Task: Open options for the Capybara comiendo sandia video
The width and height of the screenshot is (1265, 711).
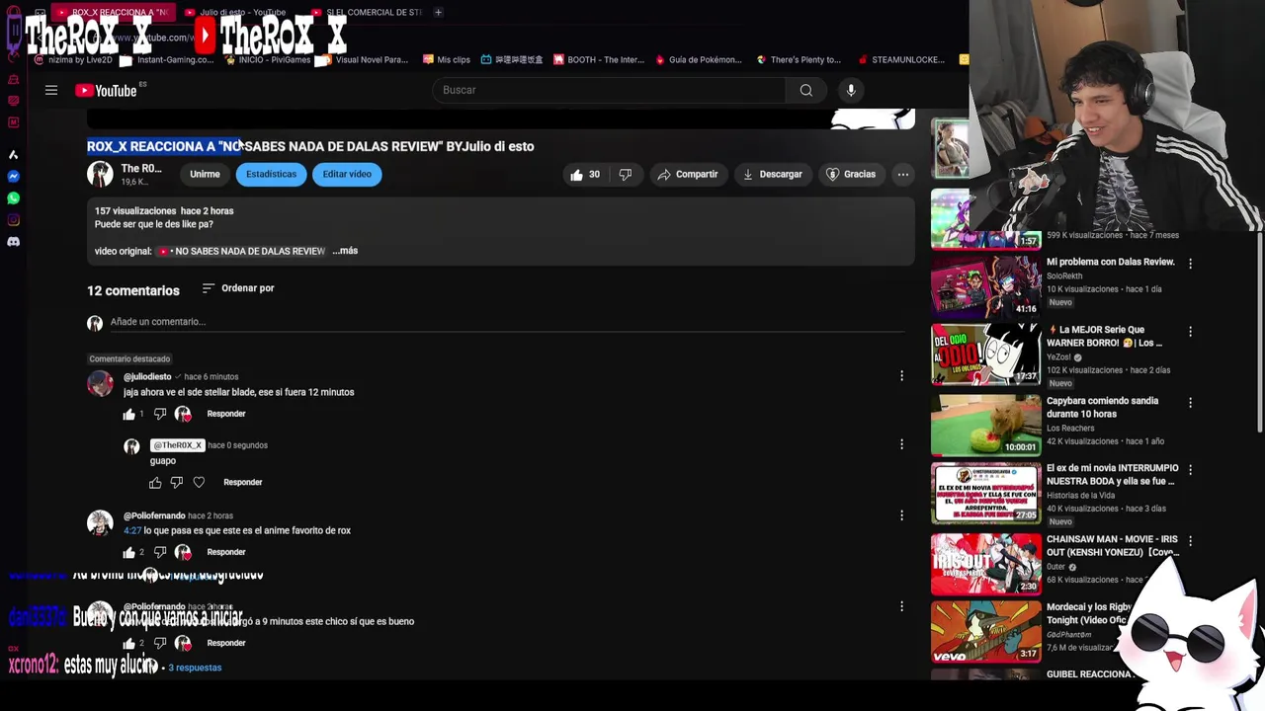Action: 1190,403
